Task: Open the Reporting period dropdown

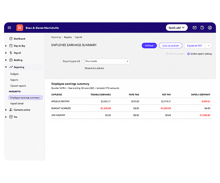Action: pos(107,61)
